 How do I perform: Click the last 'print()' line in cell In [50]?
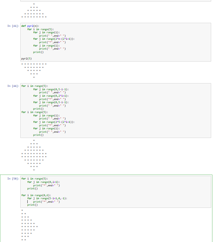pos(32,205)
